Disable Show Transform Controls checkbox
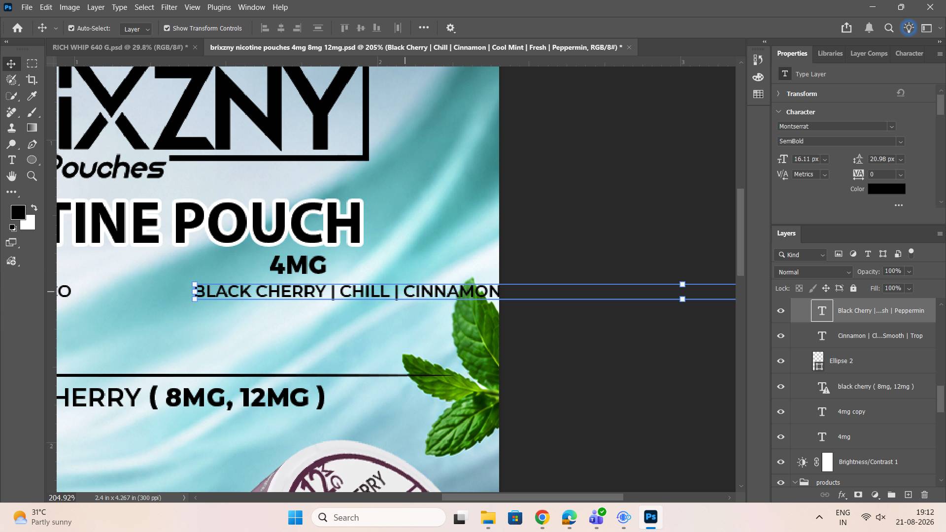This screenshot has height=532, width=946. click(167, 29)
